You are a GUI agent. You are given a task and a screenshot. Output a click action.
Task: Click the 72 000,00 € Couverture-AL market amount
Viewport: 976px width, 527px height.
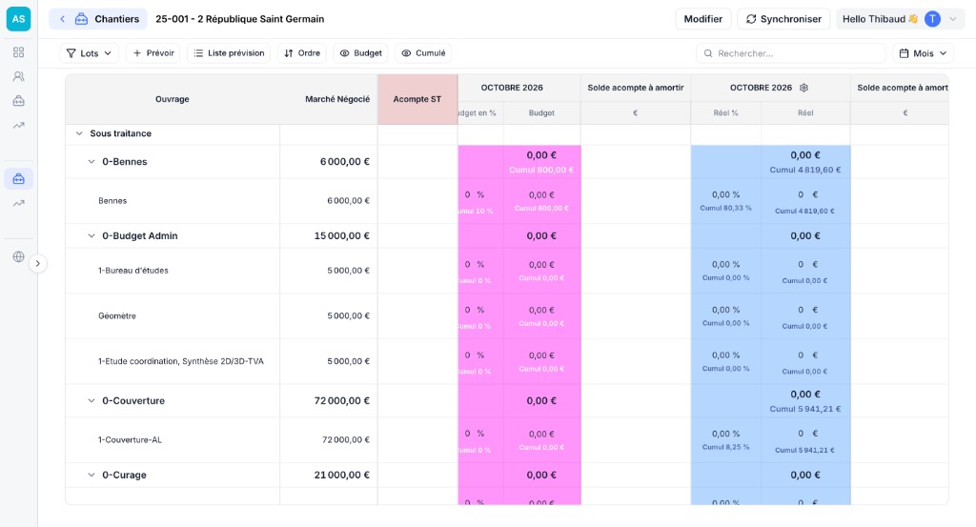coord(345,440)
